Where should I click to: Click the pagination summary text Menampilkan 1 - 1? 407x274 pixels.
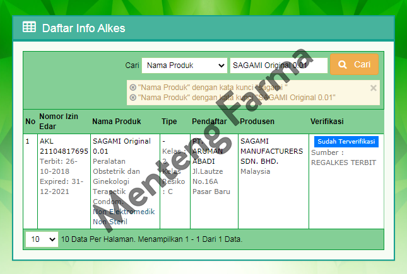(x=169, y=239)
